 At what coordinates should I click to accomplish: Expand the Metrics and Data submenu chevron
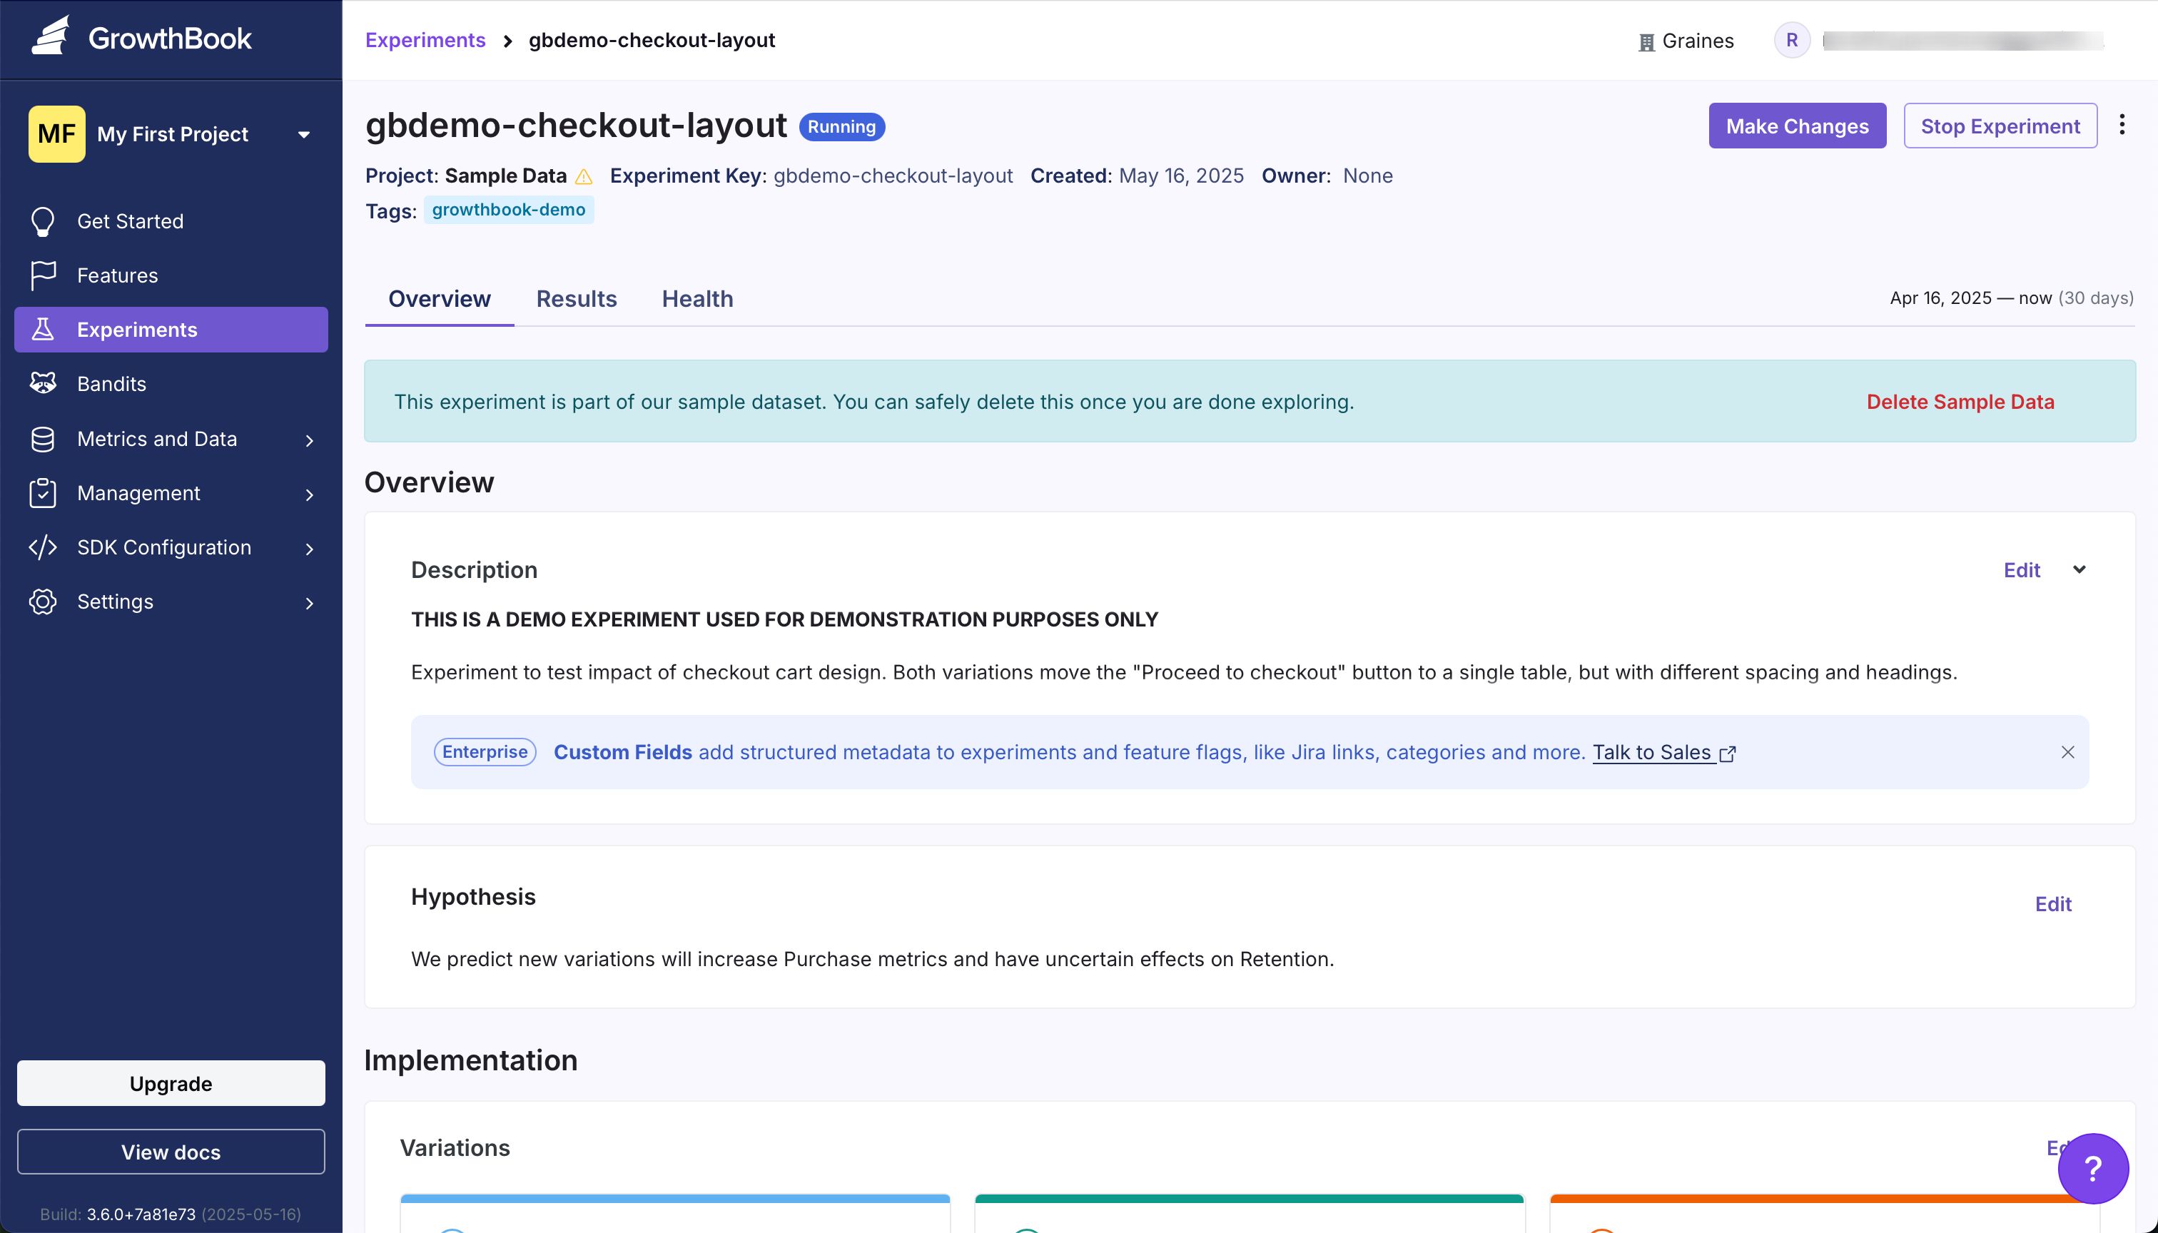pyautogui.click(x=309, y=440)
